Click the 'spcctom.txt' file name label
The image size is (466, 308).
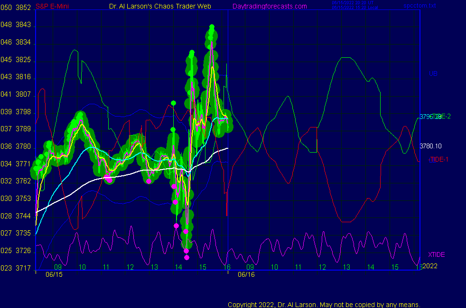[419, 6]
